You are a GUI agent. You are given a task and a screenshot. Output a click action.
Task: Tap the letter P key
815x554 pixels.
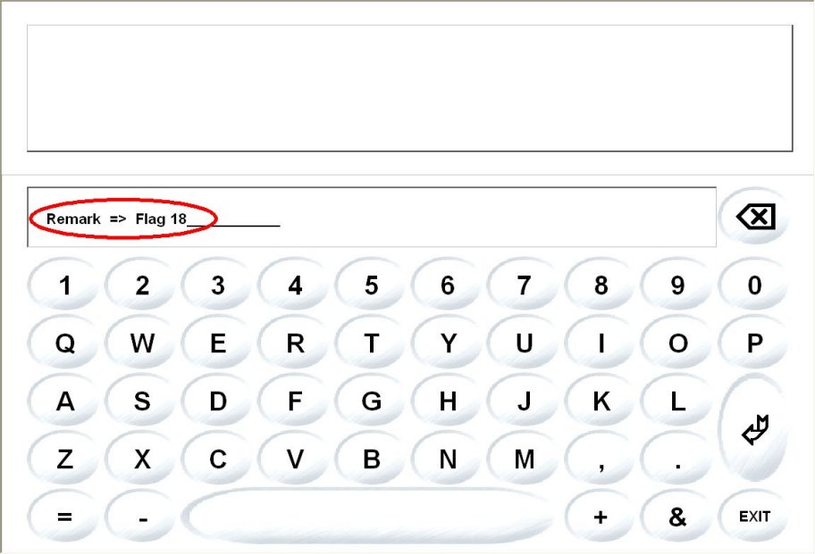pos(753,343)
